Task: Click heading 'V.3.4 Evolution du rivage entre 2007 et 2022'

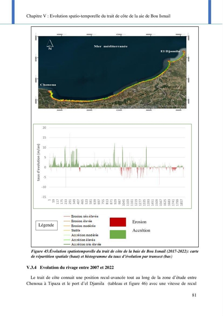Action: 70,267
